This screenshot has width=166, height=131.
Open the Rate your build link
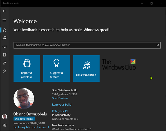click(x=62, y=105)
